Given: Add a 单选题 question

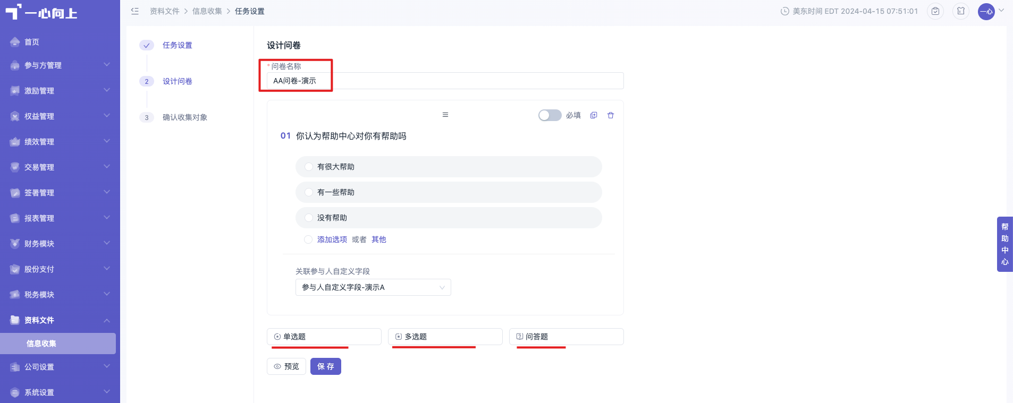Looking at the screenshot, I should pos(324,337).
